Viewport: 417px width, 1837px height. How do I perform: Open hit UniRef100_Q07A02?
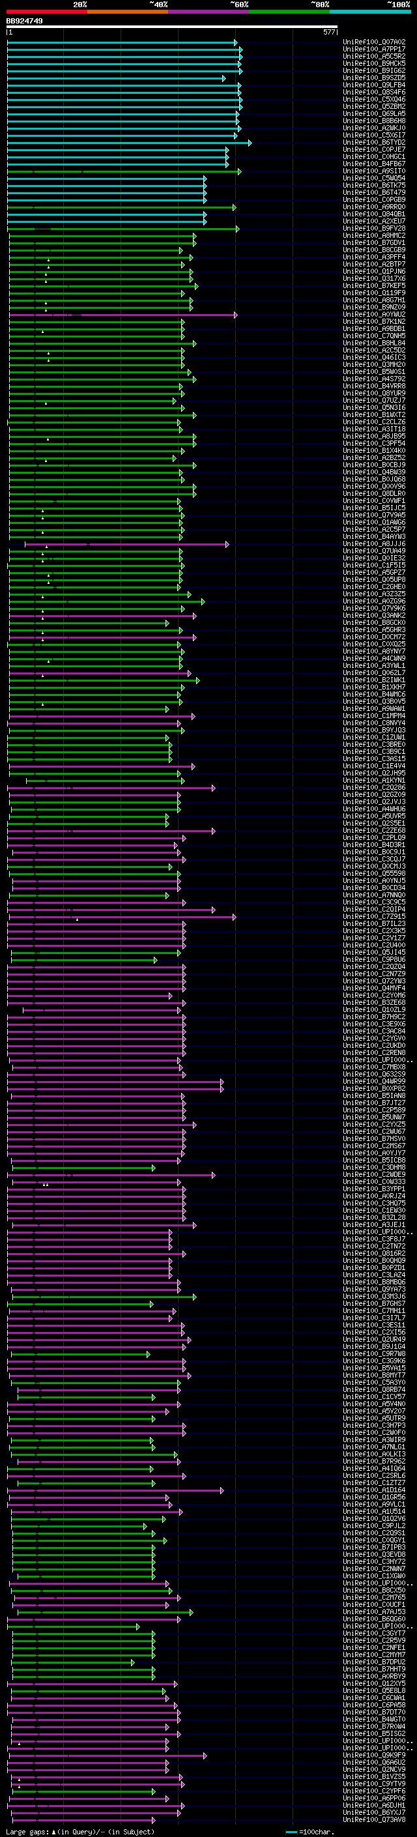374,42
